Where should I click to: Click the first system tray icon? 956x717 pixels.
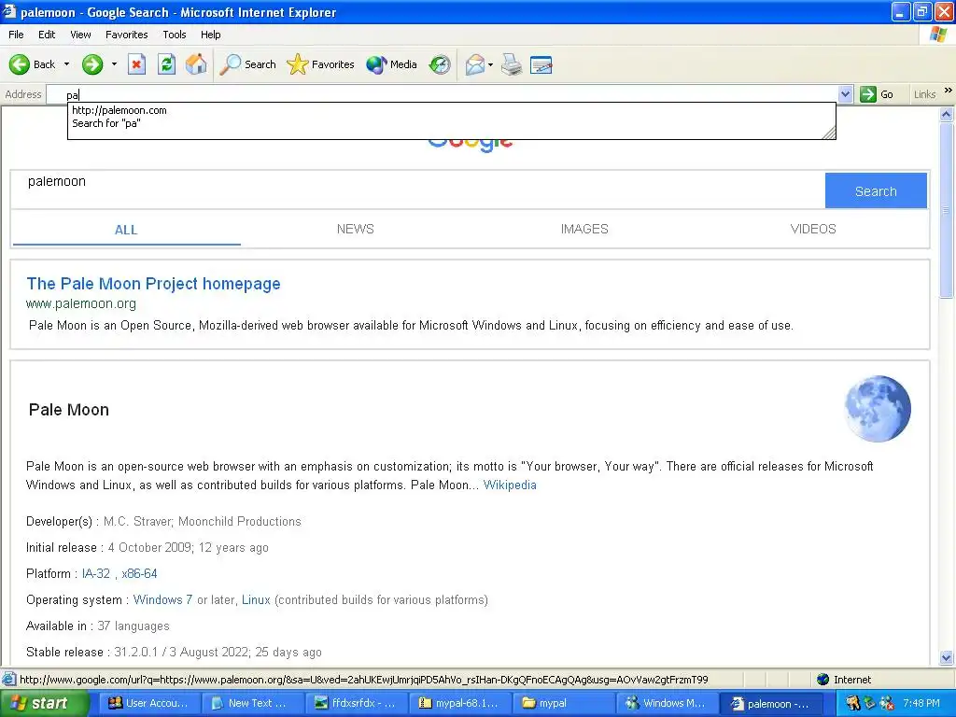click(852, 704)
